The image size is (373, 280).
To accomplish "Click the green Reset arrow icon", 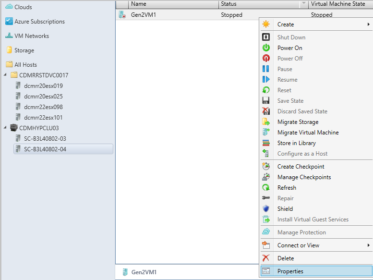I will tap(266, 90).
